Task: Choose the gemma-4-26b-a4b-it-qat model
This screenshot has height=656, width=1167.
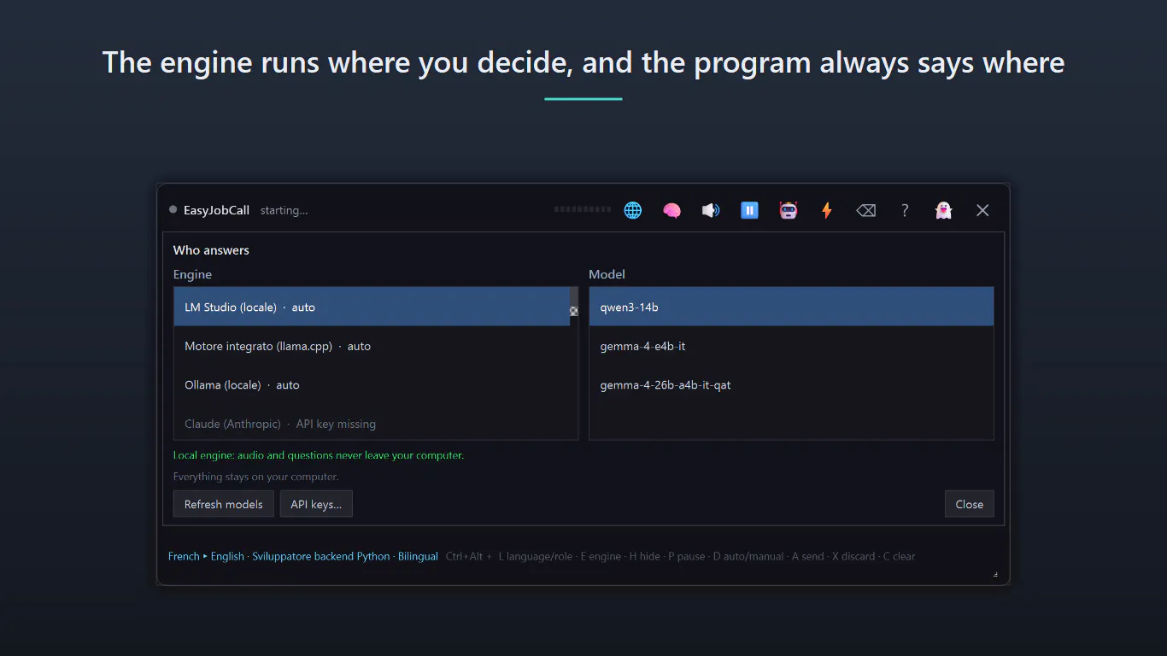Action: point(791,385)
